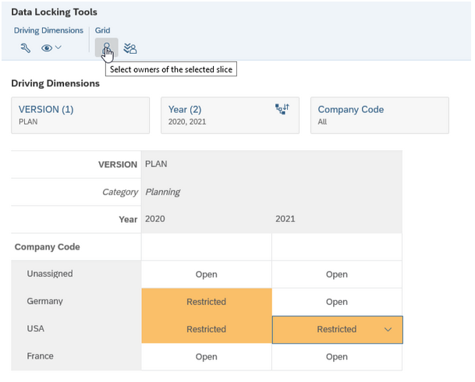Open dropdown arrow in USA 2021 Restricted cell
This screenshot has width=475, height=382.
pos(388,330)
